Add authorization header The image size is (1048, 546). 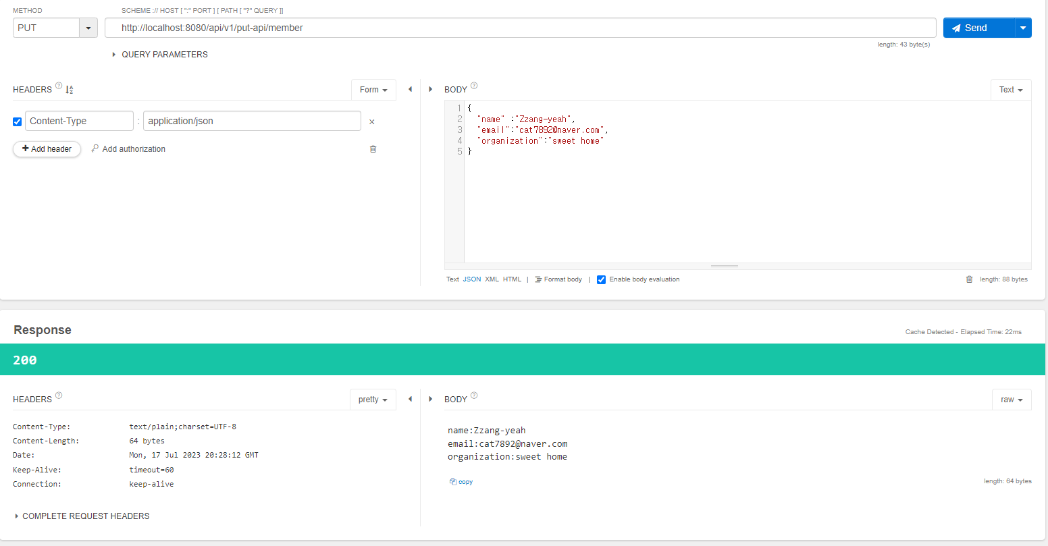(x=128, y=149)
